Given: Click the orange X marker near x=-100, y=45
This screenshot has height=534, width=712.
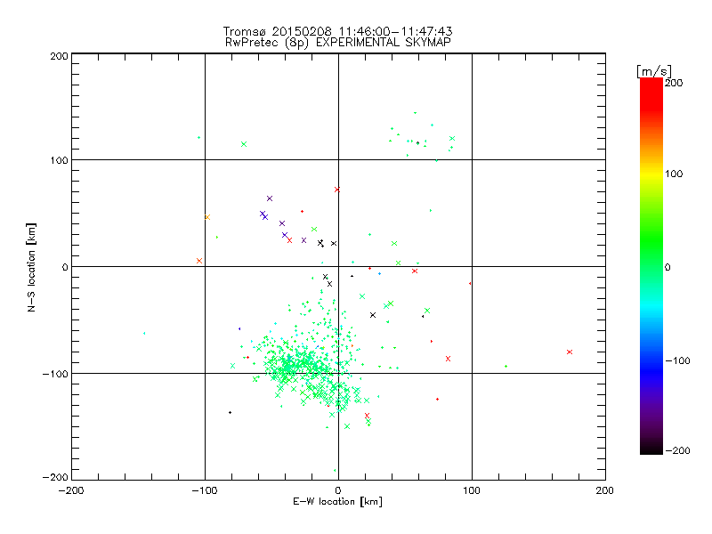Looking at the screenshot, I should pyautogui.click(x=207, y=217).
